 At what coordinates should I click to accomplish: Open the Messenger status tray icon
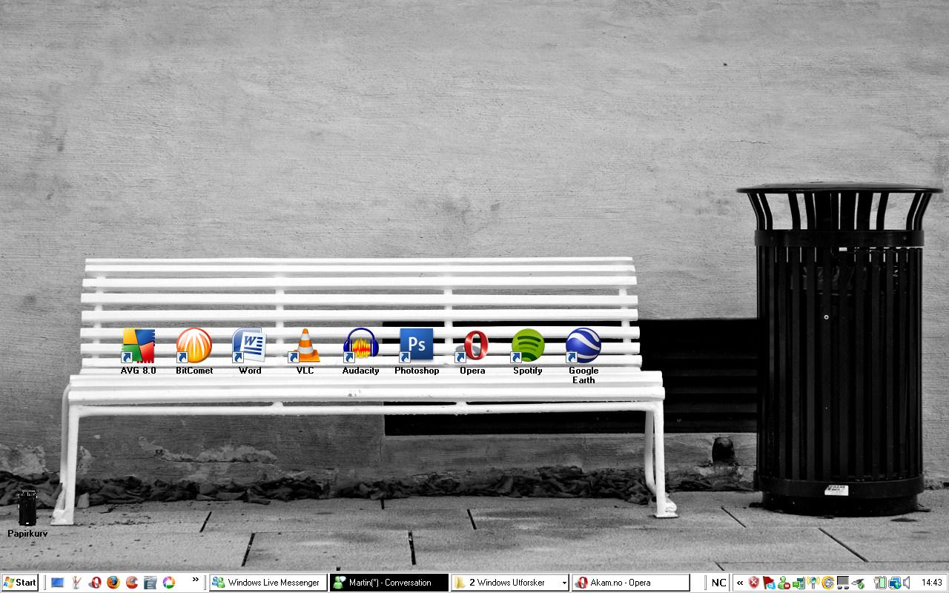pos(784,583)
